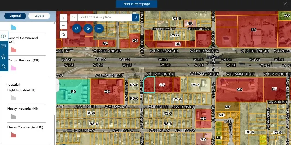291x145 pixels.
Task: Click the NR zoned parcel label
Action: 190,24
